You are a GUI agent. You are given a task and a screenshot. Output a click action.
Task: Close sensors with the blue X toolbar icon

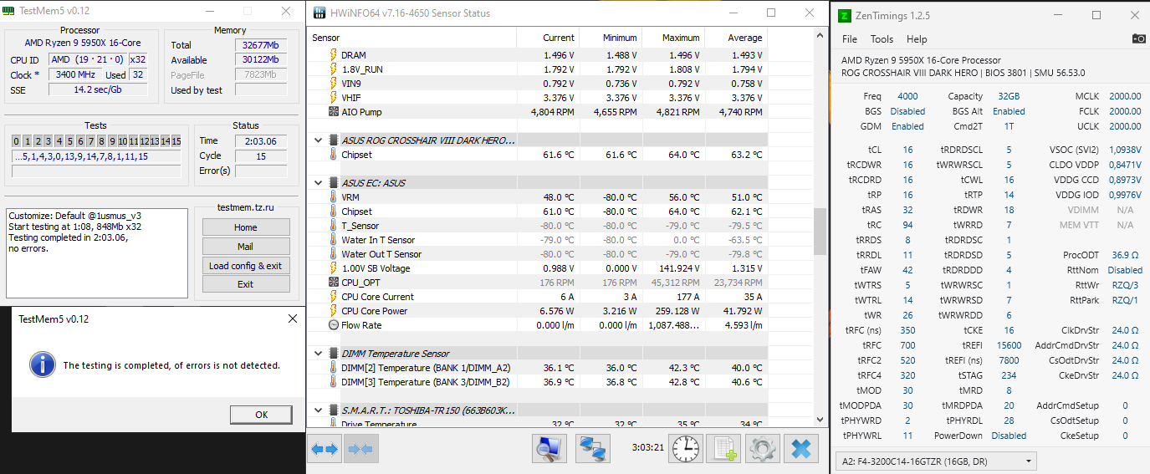801,449
